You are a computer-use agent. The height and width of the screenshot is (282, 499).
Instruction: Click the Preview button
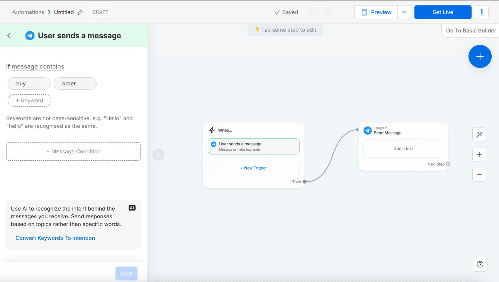[x=376, y=12]
